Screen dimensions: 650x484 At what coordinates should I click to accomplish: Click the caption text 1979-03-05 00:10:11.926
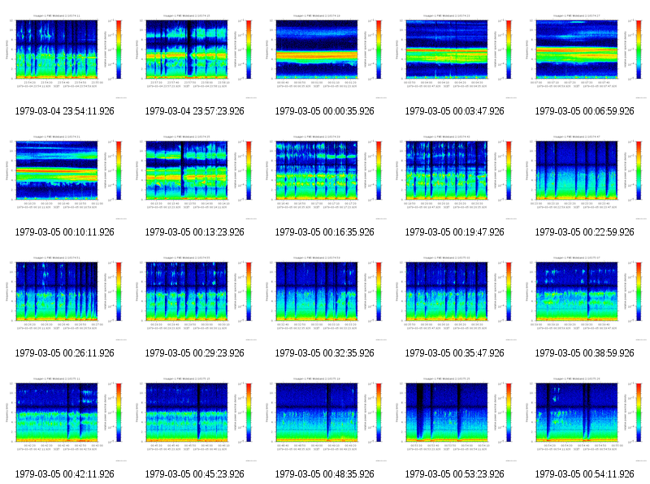click(65, 232)
